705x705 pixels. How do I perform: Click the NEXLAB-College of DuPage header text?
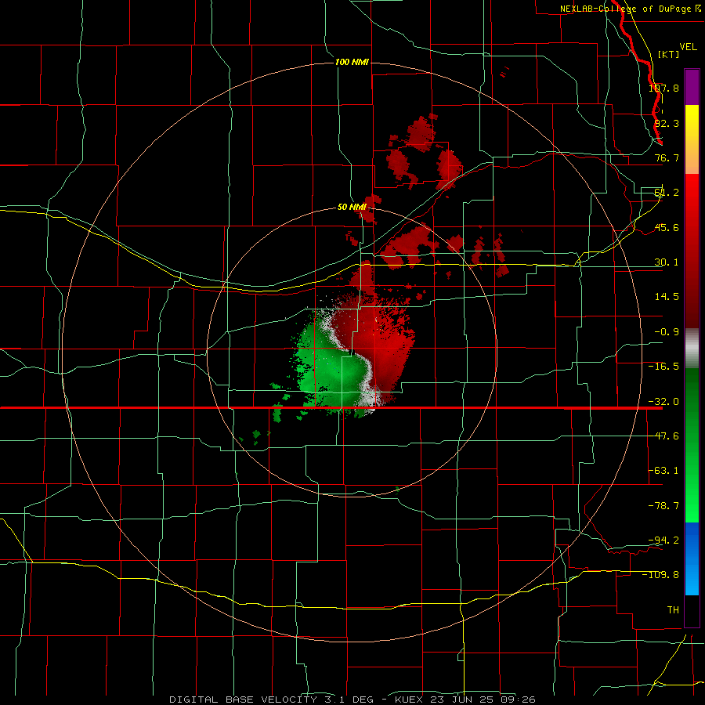coord(631,9)
